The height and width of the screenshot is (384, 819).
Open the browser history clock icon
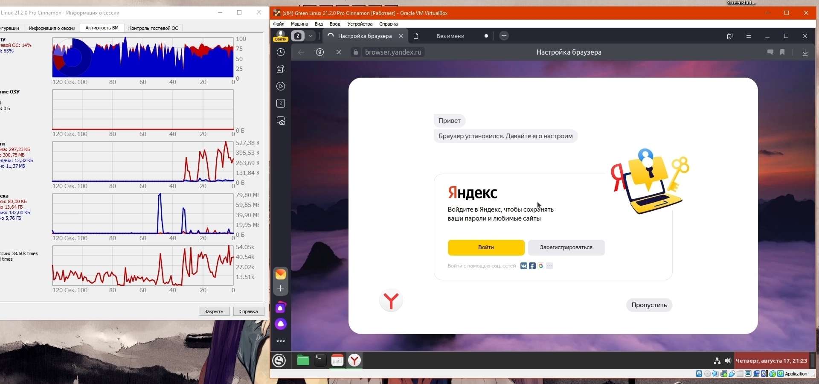280,52
